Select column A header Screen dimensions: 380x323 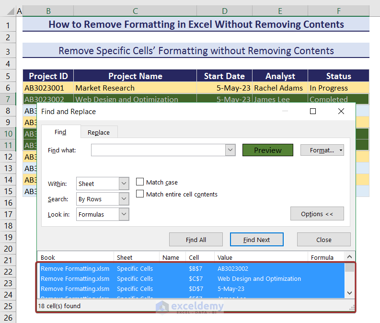click(19, 11)
